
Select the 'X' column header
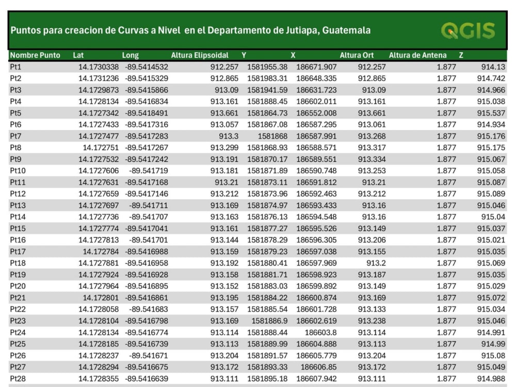[x=293, y=55]
